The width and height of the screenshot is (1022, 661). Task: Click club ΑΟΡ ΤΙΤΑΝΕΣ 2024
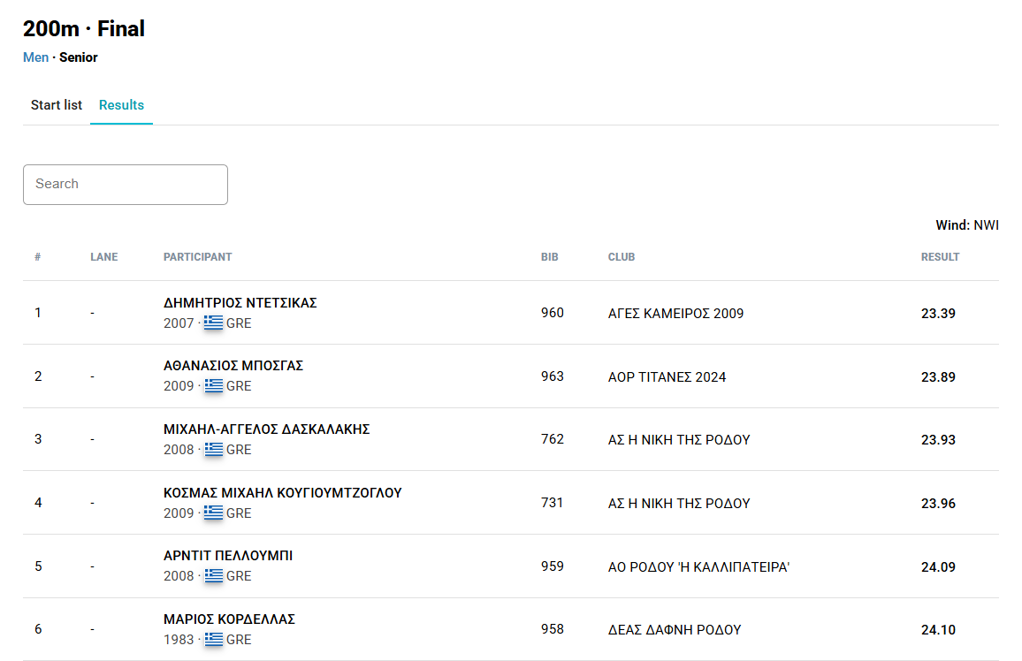pyautogui.click(x=667, y=377)
